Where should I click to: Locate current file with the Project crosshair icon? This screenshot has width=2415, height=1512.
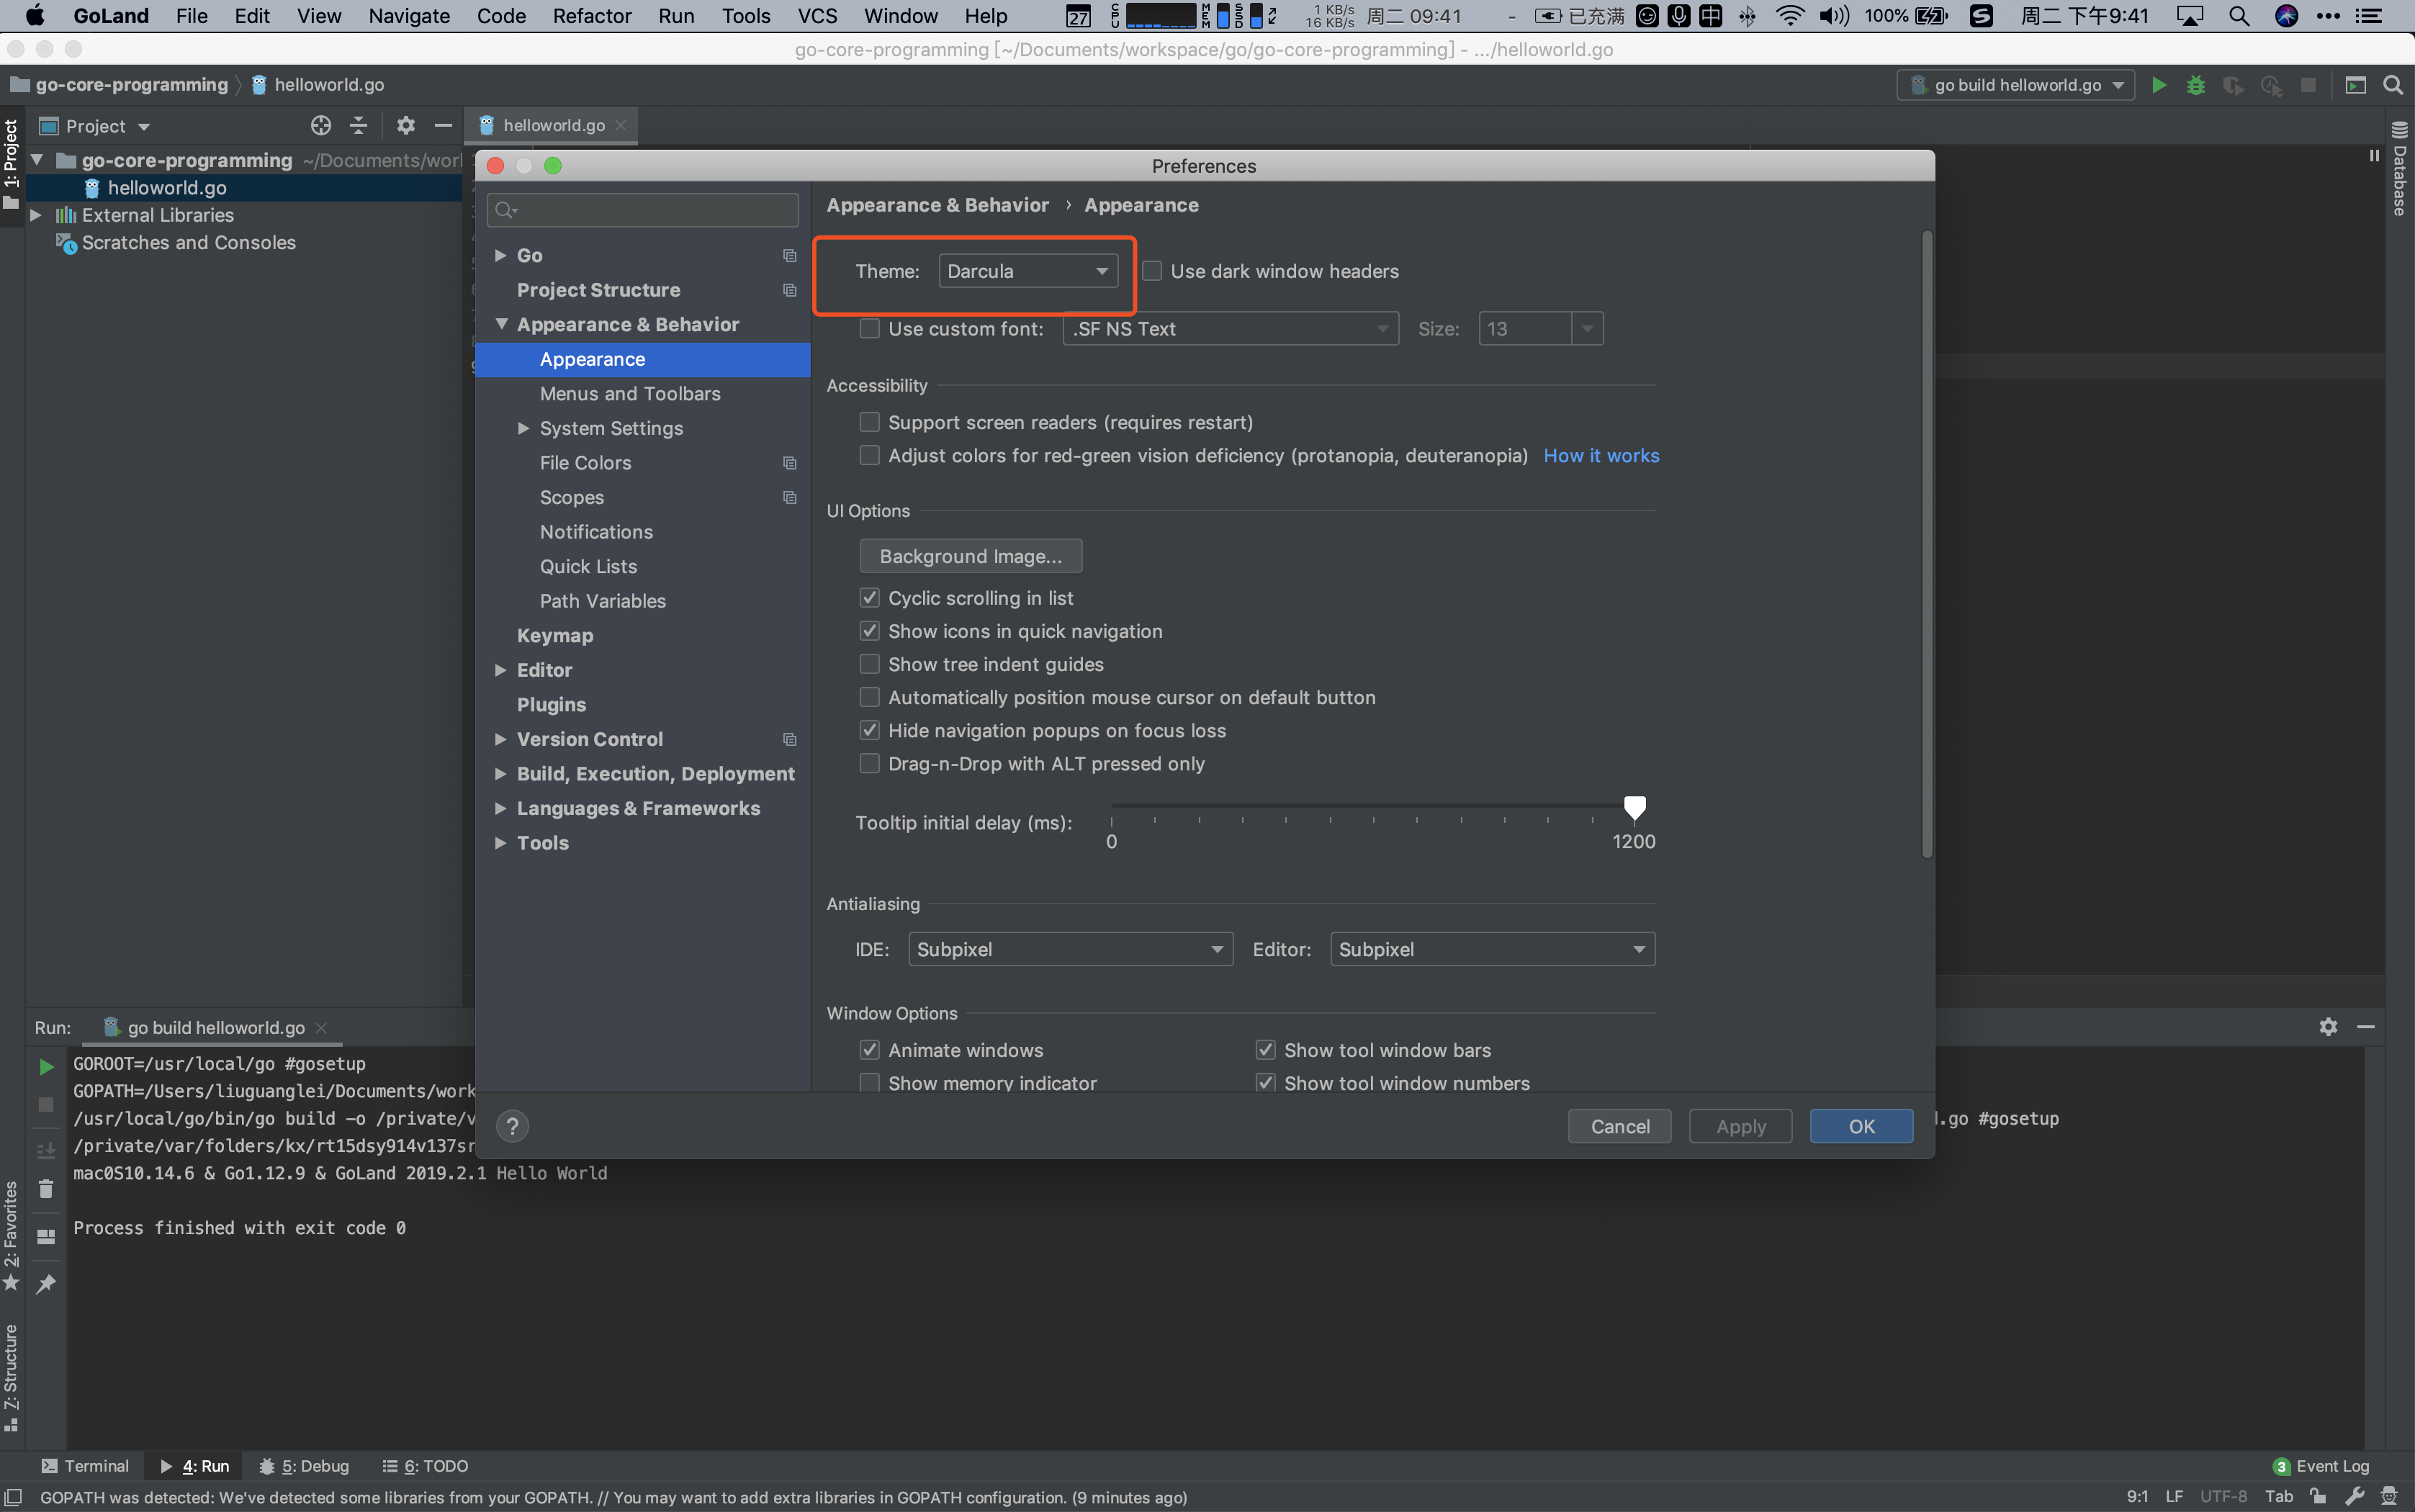320,126
